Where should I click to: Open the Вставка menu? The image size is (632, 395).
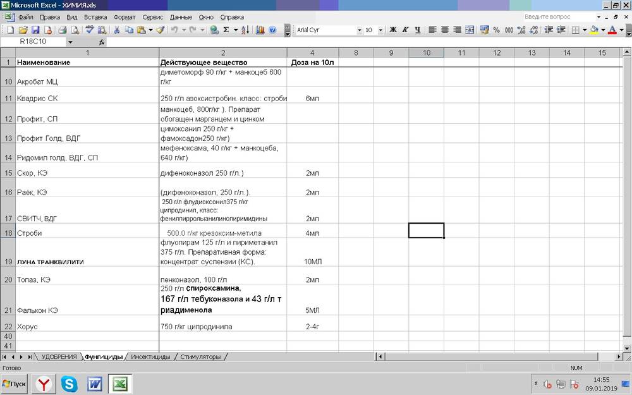click(95, 17)
